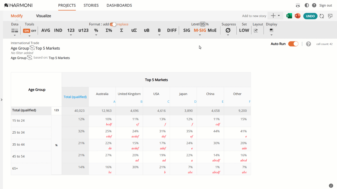
Task: Open the Suppress empty-set icon
Action: pyautogui.click(x=228, y=30)
